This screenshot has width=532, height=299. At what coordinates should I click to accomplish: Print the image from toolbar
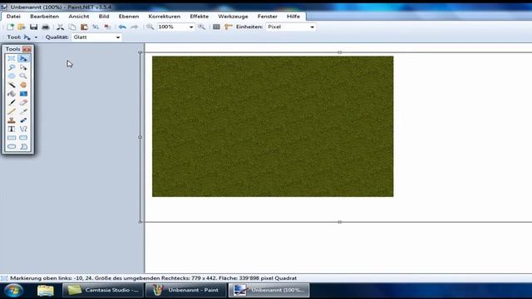tap(46, 27)
